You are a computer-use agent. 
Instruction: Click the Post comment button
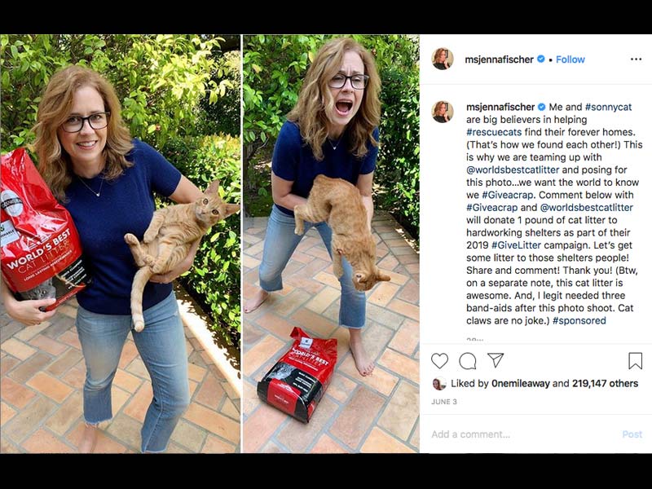(x=632, y=434)
